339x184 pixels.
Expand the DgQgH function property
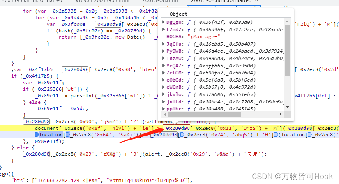[x=164, y=22]
